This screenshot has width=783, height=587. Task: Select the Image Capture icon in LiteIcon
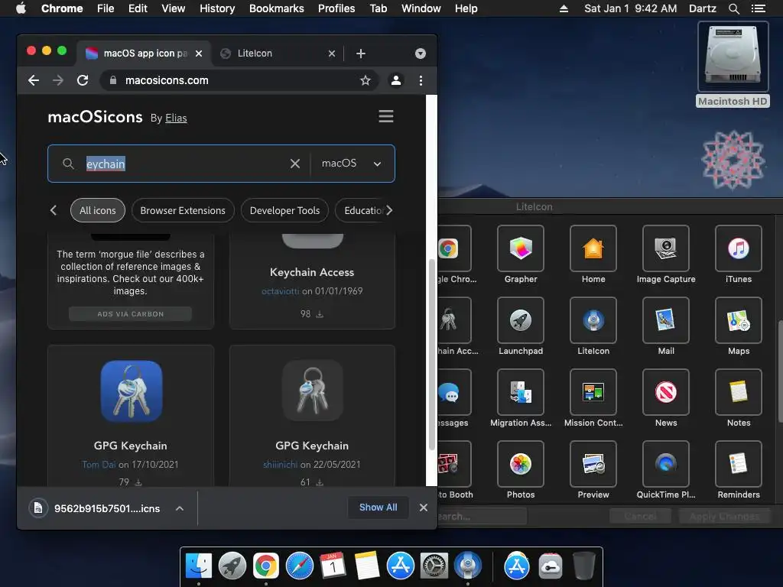tap(666, 248)
